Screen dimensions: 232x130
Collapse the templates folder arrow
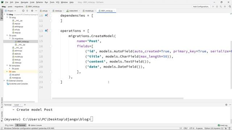[x=7, y=65]
